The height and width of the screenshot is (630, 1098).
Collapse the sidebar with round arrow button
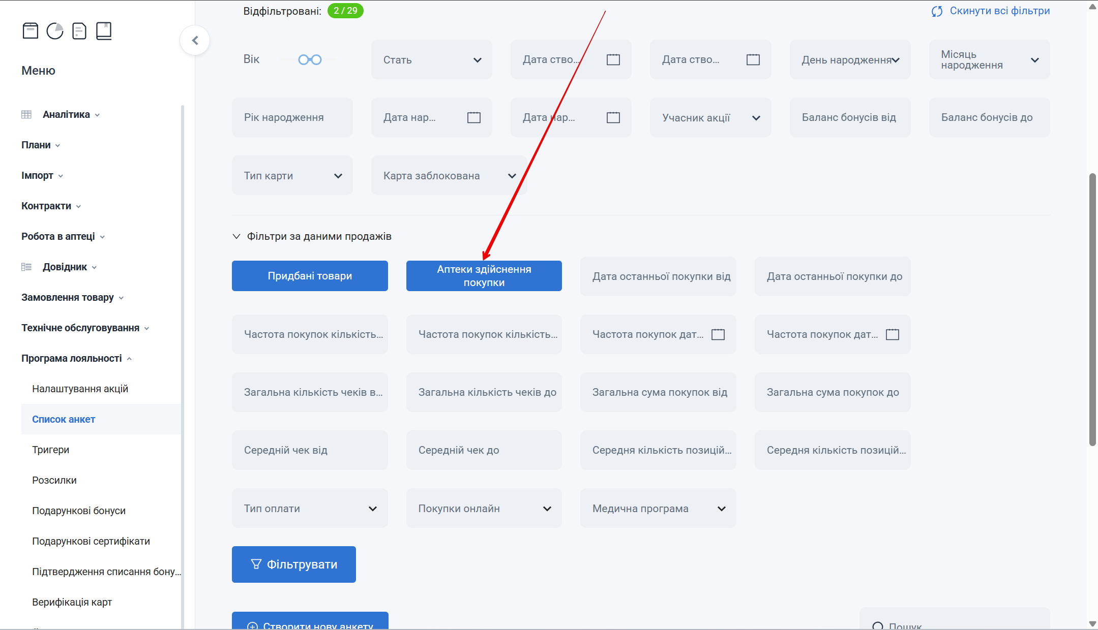pyautogui.click(x=195, y=40)
